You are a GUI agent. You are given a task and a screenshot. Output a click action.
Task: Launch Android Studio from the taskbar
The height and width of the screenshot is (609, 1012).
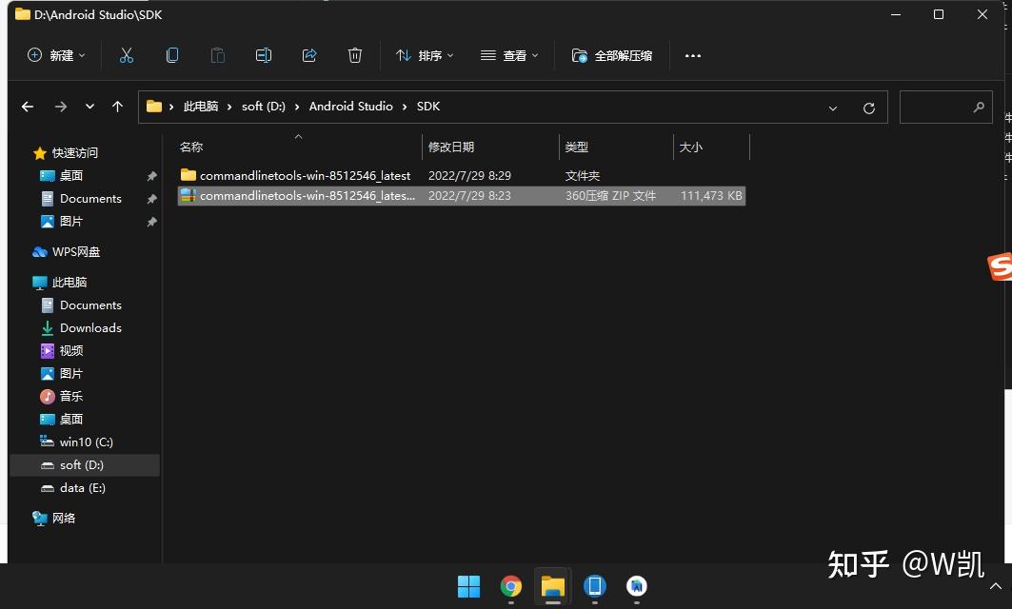[636, 586]
